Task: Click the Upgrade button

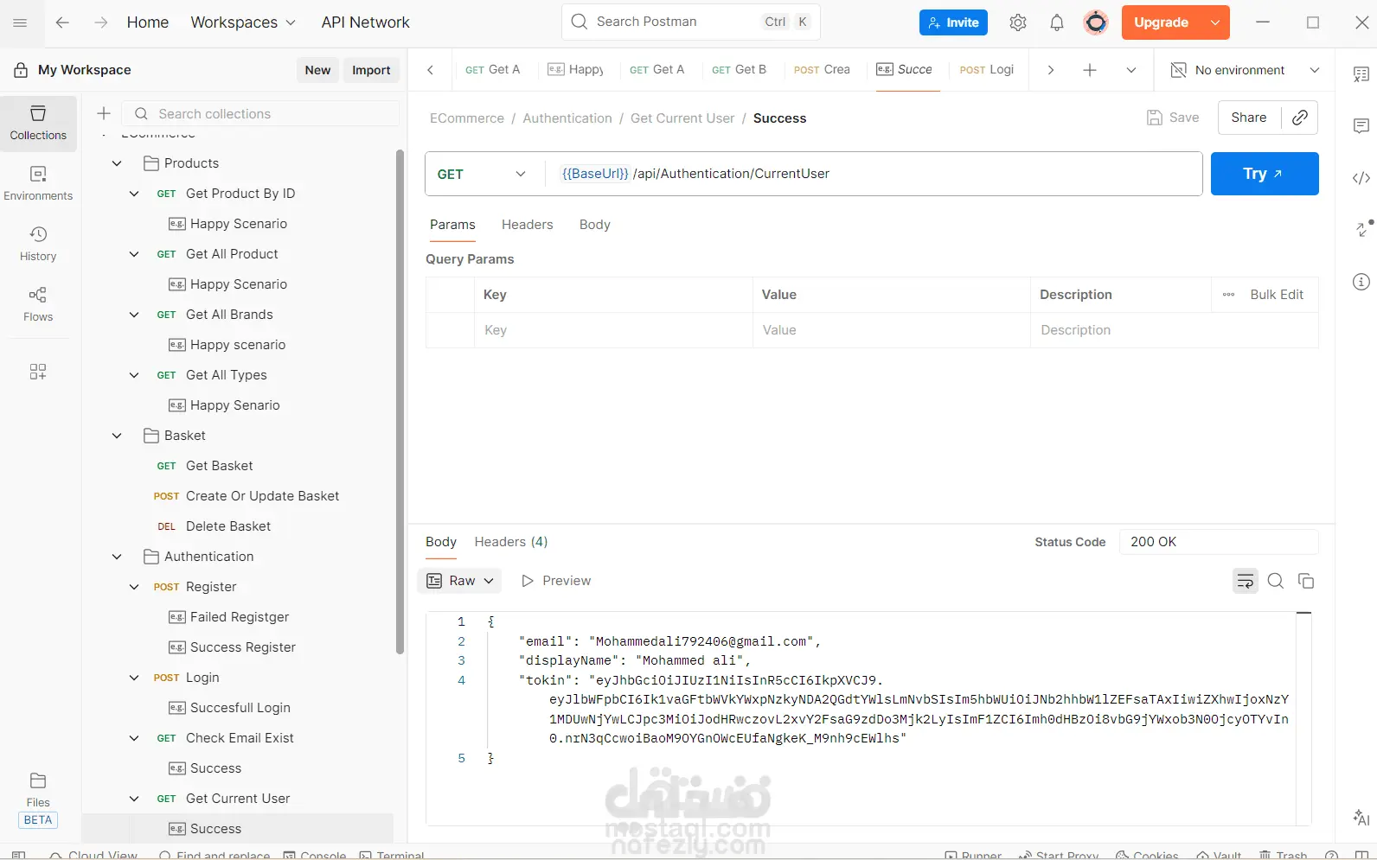Action: pos(1161,22)
